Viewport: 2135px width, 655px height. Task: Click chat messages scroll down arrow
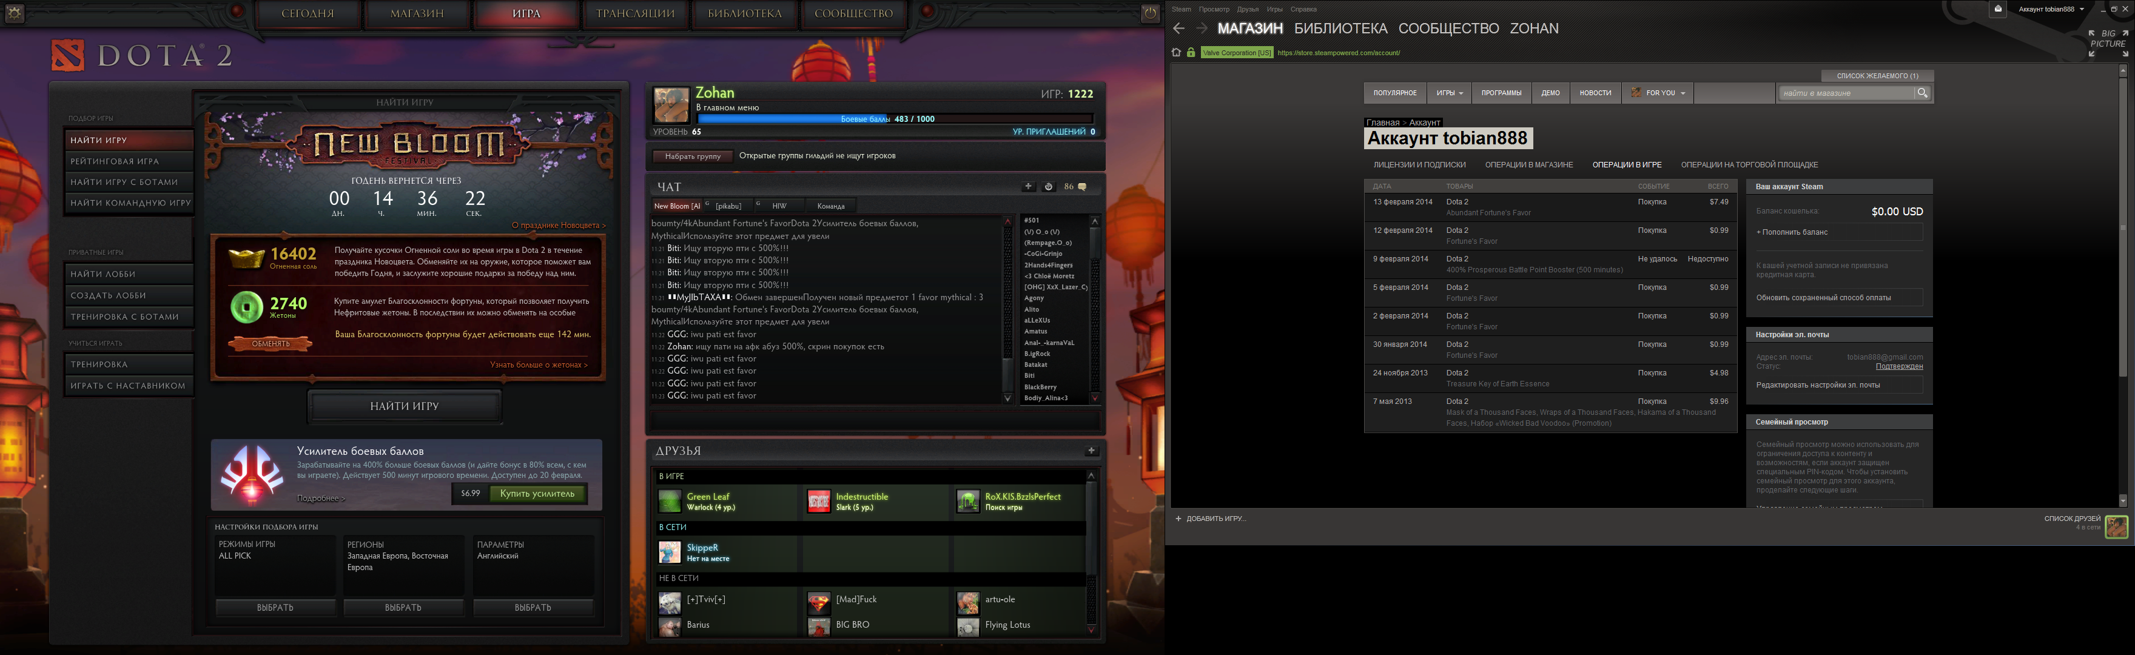(1008, 399)
